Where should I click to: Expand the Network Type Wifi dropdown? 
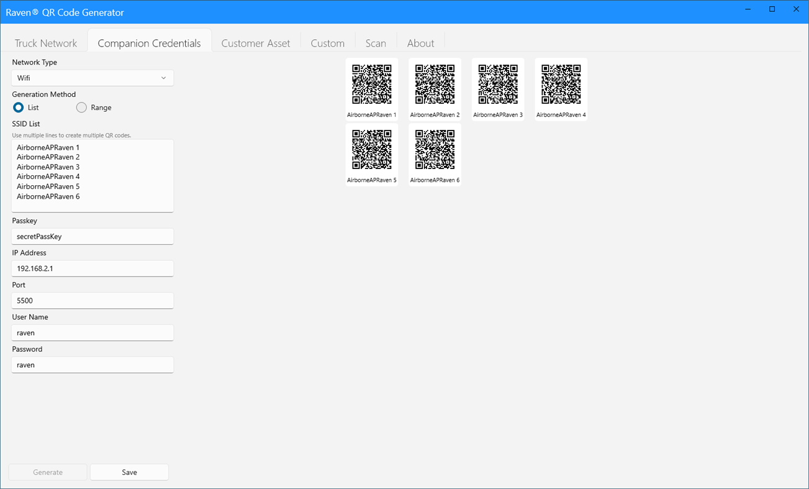tap(93, 78)
